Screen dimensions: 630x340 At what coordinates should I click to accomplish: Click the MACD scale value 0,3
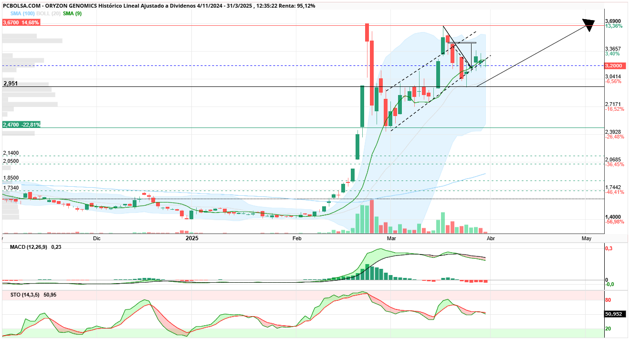pyautogui.click(x=609, y=249)
